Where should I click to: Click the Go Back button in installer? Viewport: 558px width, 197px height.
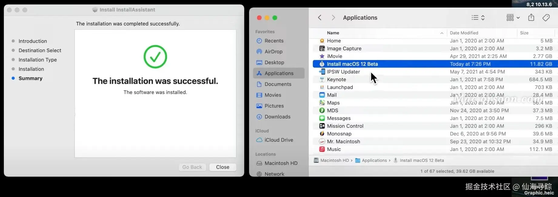coord(192,167)
